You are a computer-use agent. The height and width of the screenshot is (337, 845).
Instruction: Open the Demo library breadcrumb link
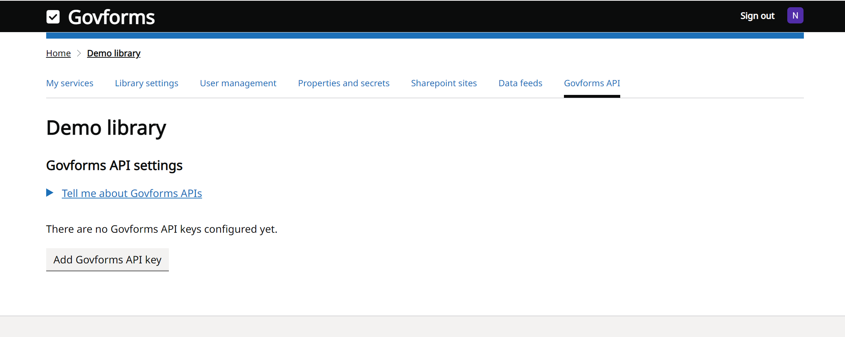pos(114,53)
